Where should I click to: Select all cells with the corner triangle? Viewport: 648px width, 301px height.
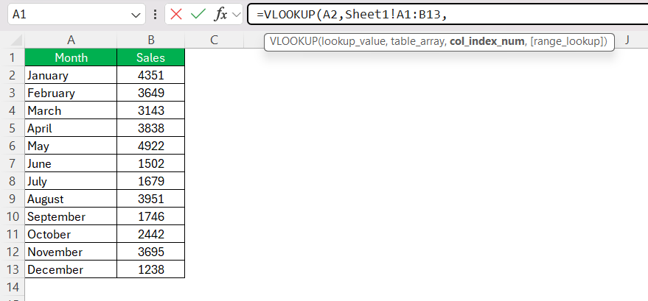pyautogui.click(x=15, y=40)
